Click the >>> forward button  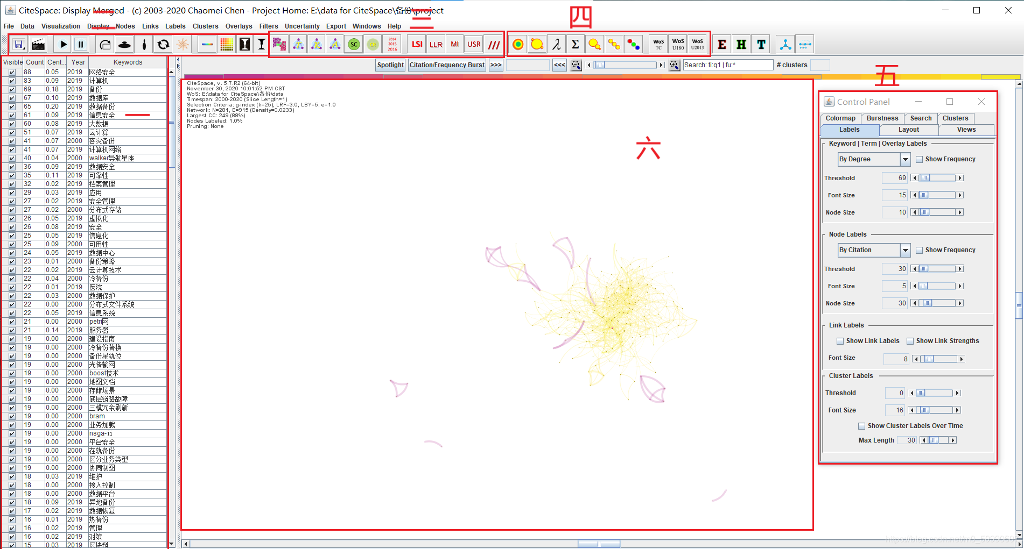pos(496,65)
